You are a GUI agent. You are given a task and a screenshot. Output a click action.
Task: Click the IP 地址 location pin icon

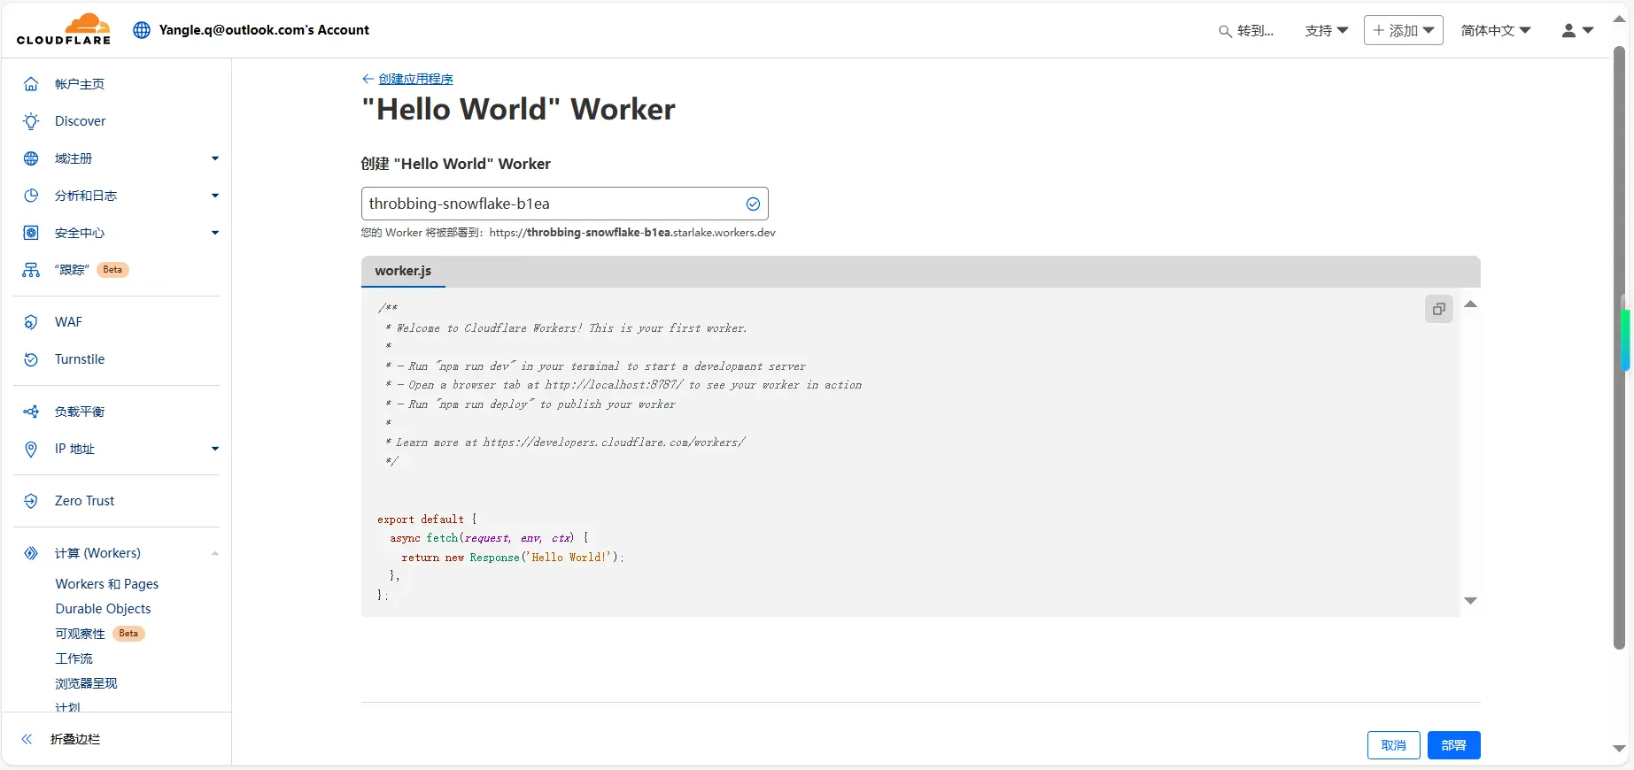pyautogui.click(x=31, y=449)
